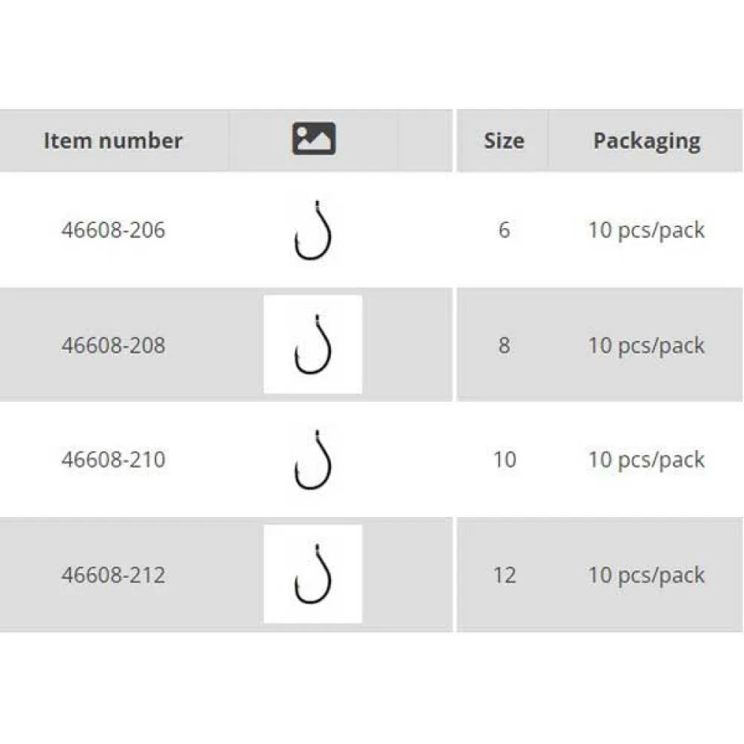Click the Packaging column header
The height and width of the screenshot is (744, 744).
[x=646, y=141]
